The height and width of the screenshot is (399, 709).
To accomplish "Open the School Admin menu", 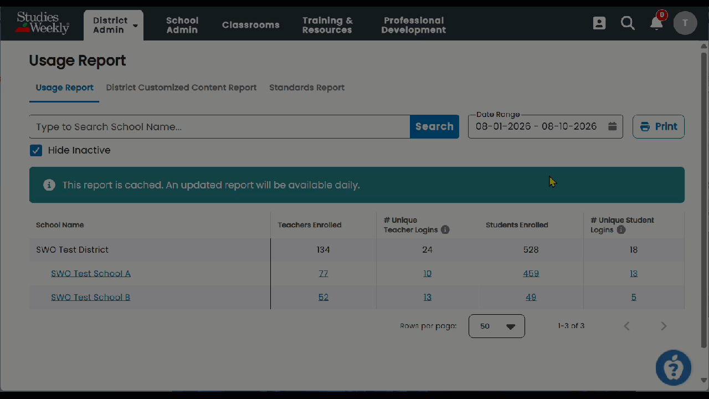I will click(x=182, y=25).
